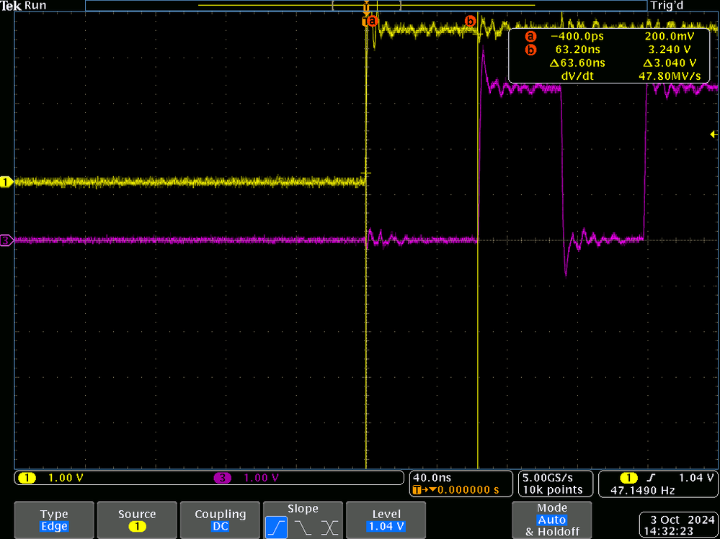Click cursor a marker on waveform

coord(373,21)
